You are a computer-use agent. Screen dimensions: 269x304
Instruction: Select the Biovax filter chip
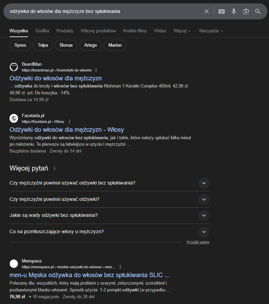click(66, 45)
